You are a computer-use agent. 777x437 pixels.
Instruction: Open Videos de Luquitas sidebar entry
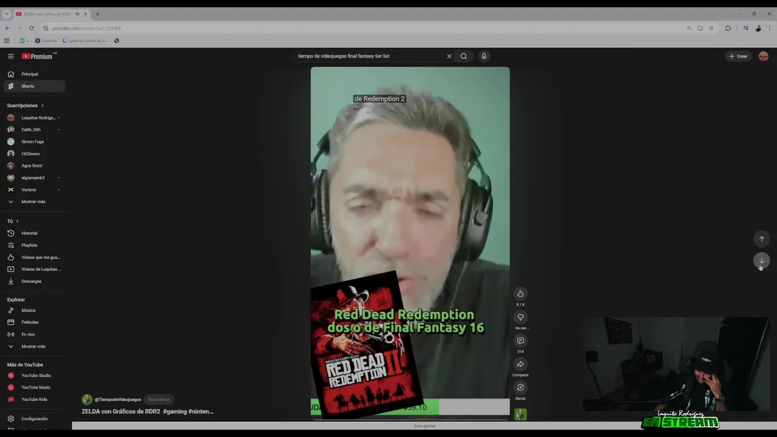(34, 269)
